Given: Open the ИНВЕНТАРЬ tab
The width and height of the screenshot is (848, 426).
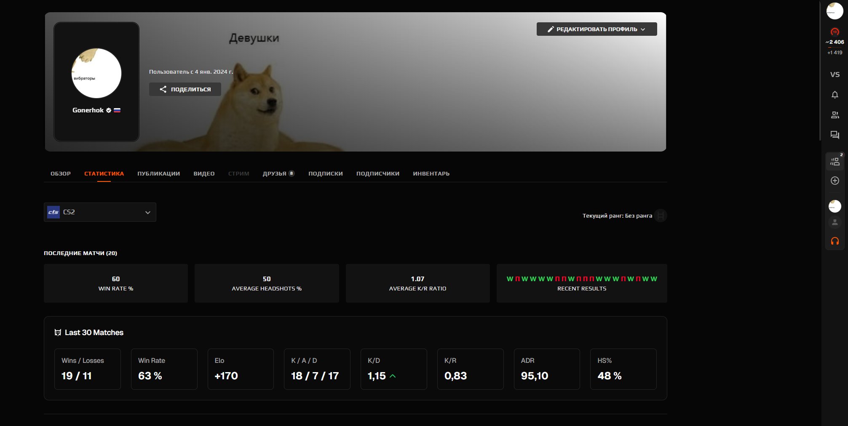Looking at the screenshot, I should [431, 173].
